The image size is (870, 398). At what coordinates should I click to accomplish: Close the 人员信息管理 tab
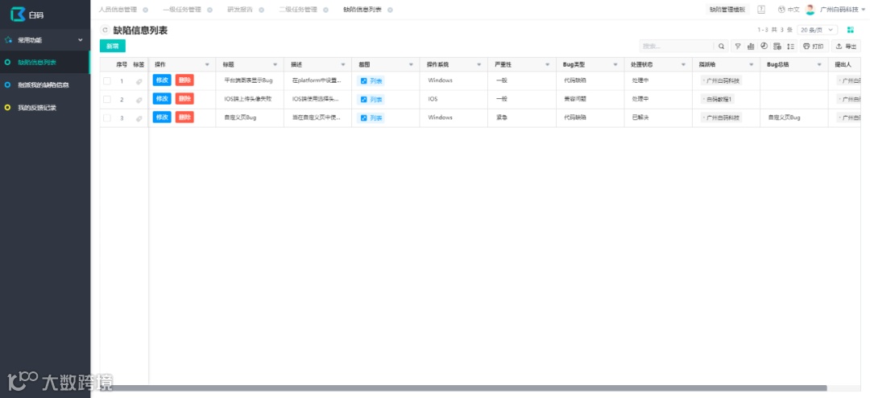[x=145, y=10]
